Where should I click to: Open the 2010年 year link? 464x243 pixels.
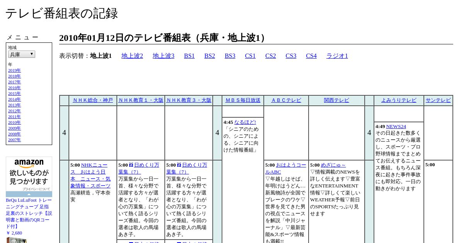click(x=14, y=123)
